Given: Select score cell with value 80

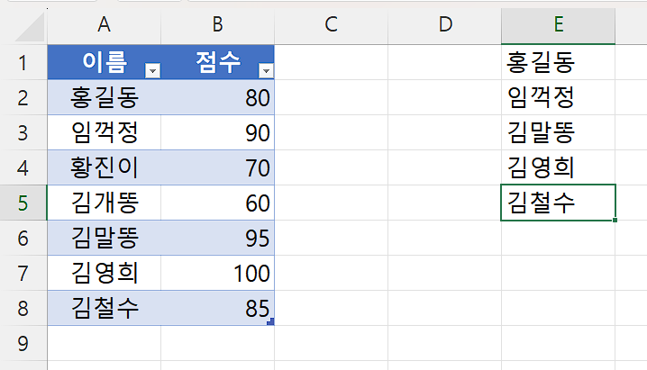Looking at the screenshot, I should click(217, 97).
